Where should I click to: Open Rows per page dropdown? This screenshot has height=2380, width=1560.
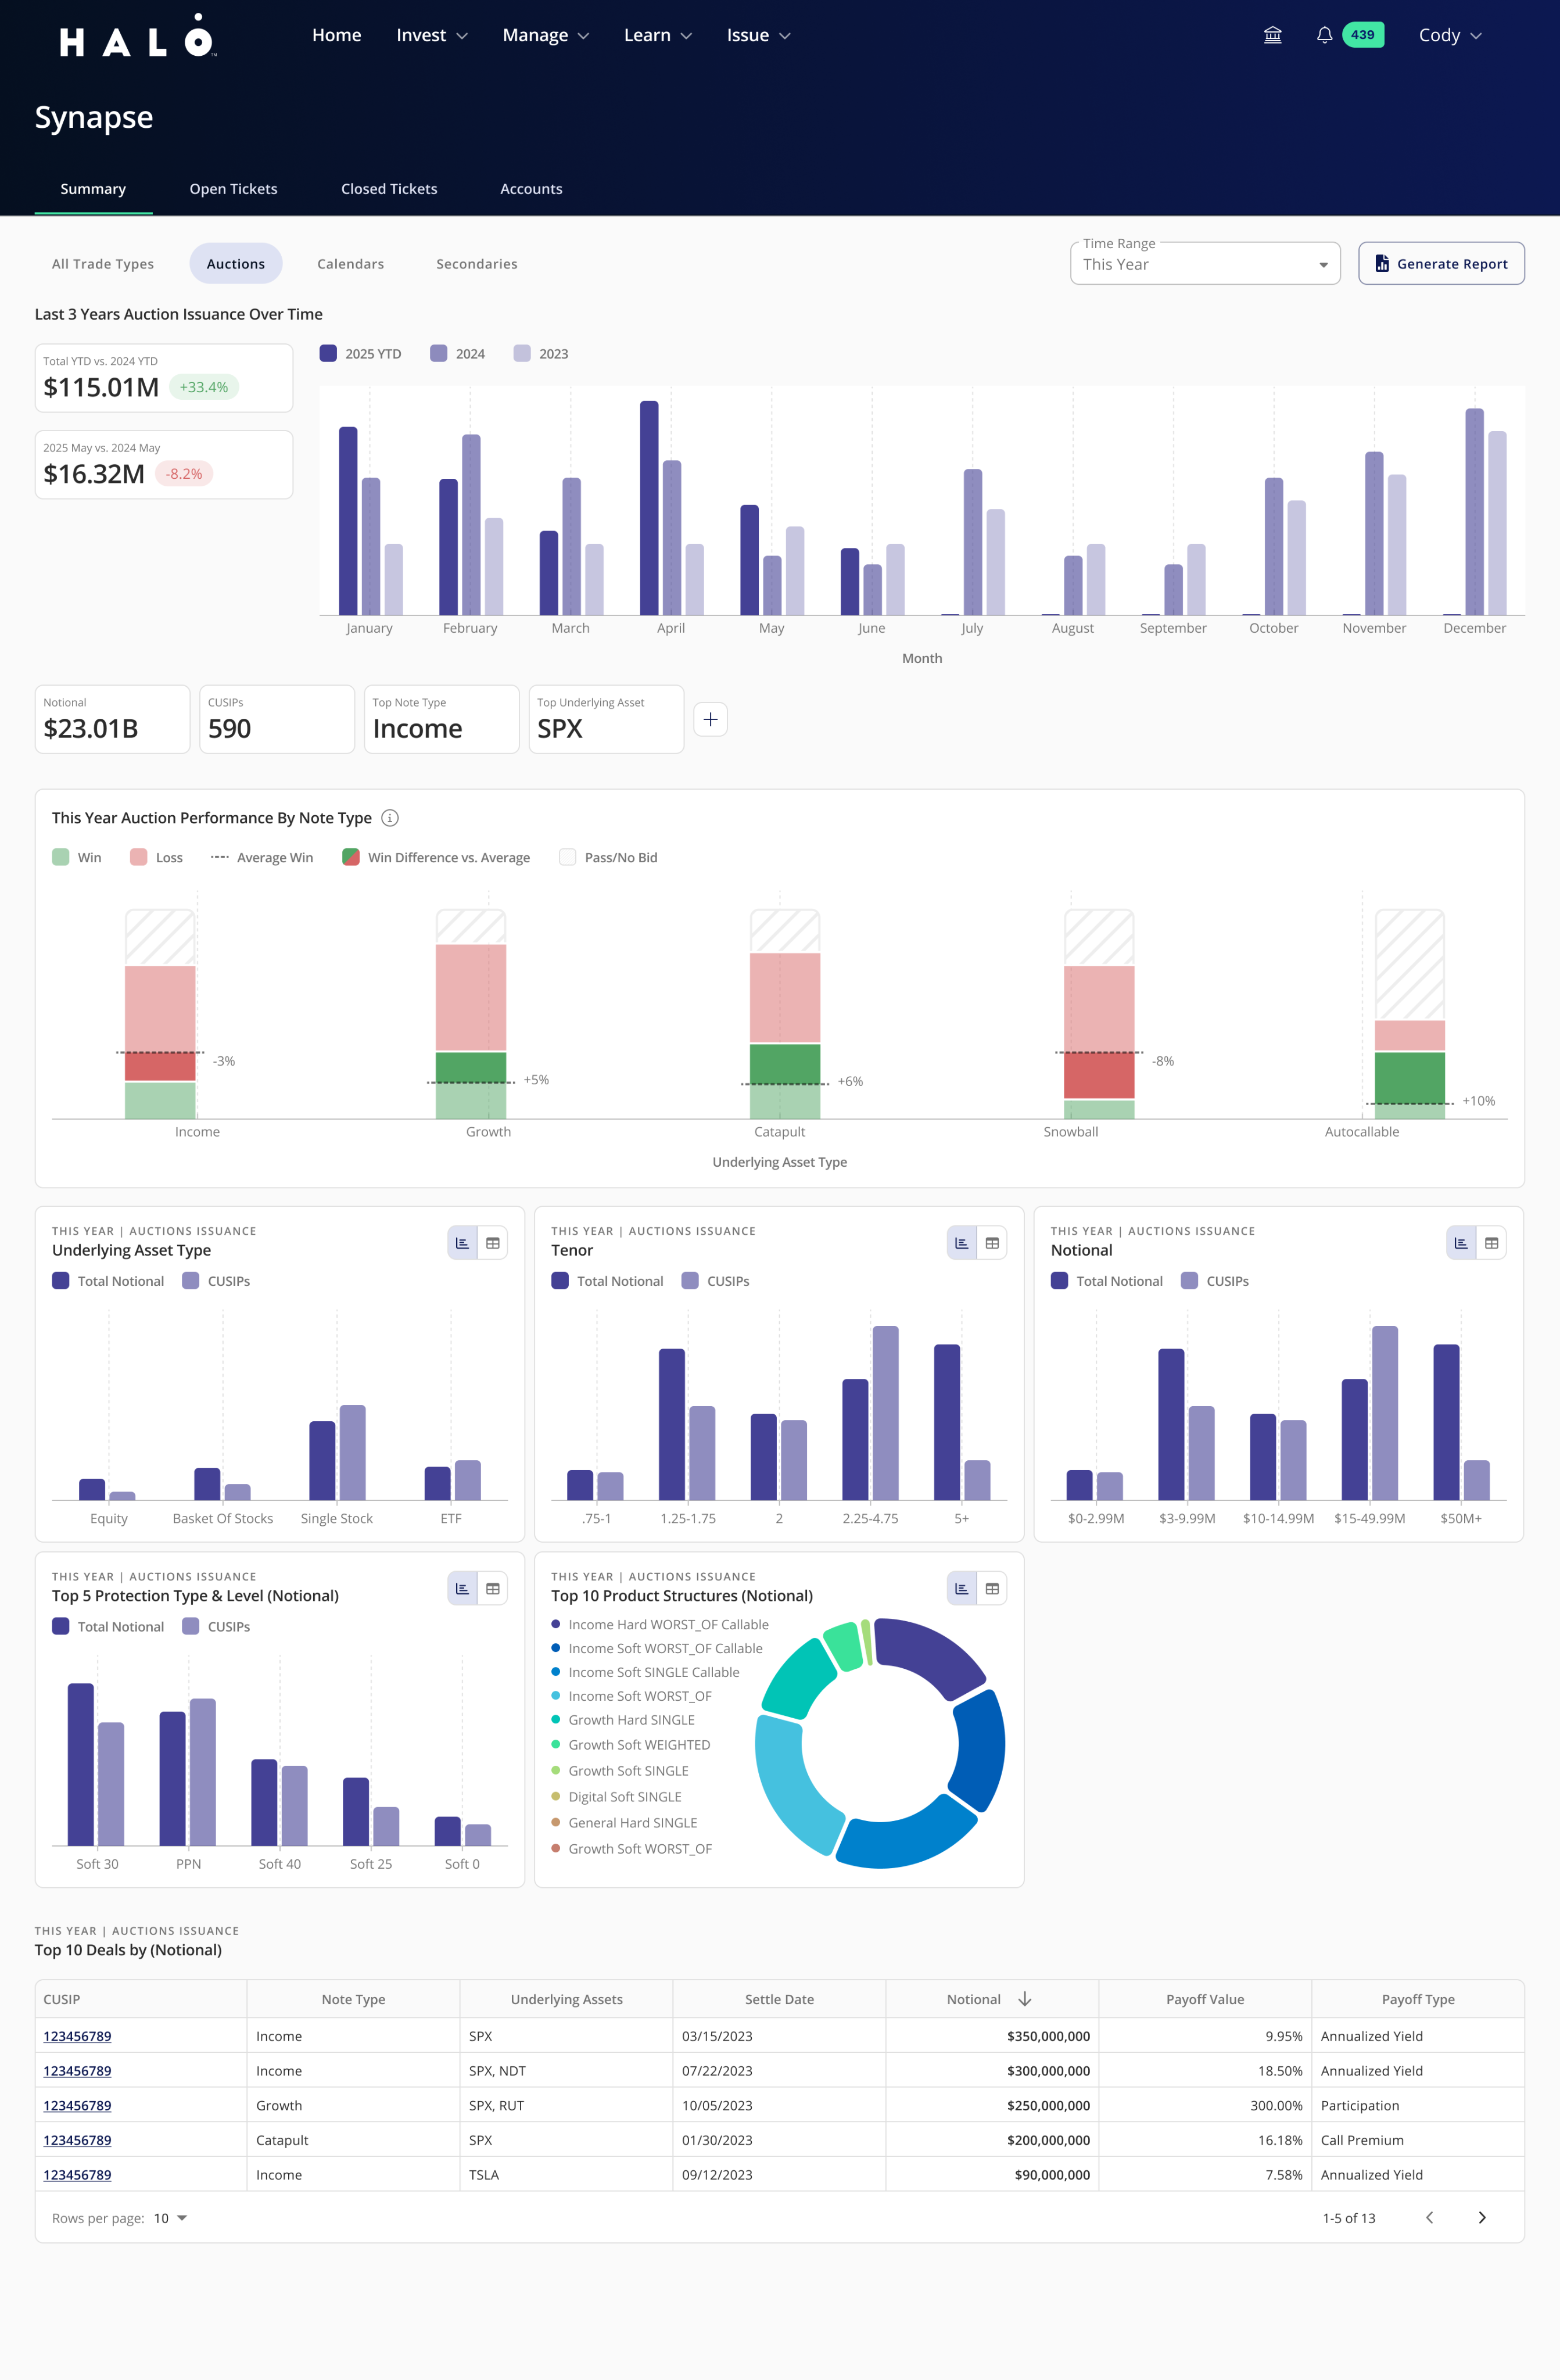click(171, 2218)
